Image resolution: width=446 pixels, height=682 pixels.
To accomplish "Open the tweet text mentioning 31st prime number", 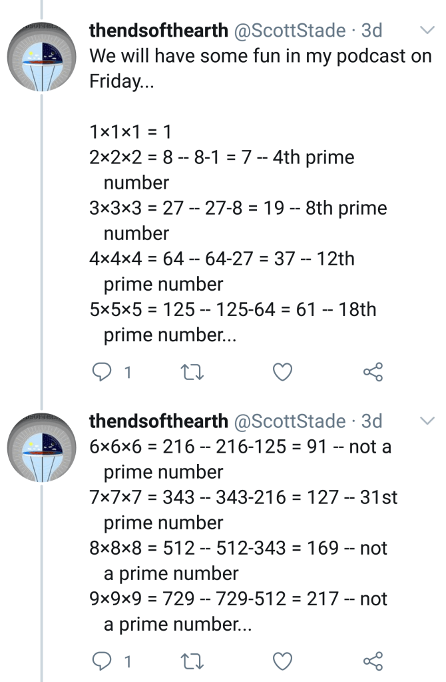I will point(244,497).
